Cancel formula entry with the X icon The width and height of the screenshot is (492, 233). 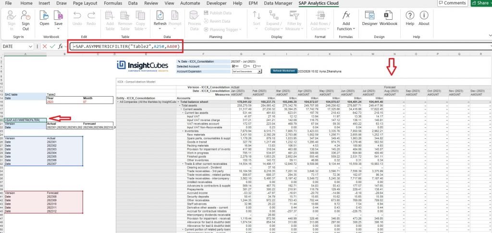tap(45, 47)
